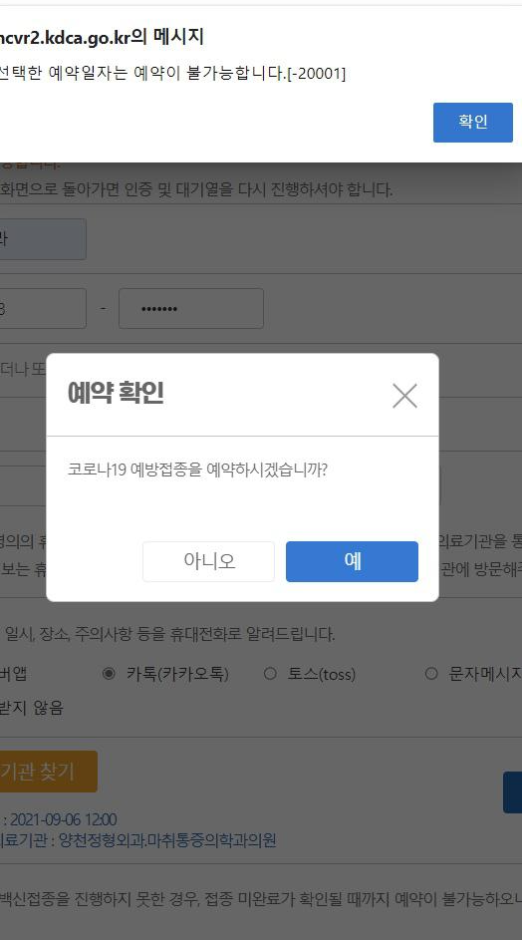Click 확인 in the browser alert

[473, 123]
